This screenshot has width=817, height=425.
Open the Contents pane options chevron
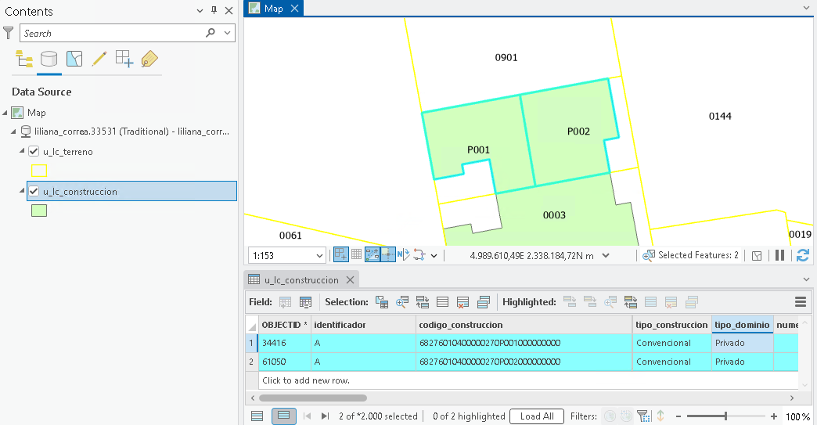[200, 10]
